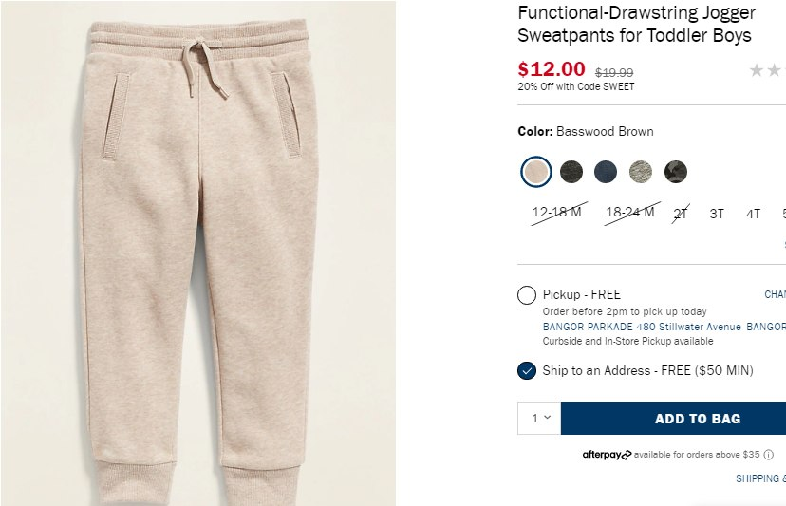Click the jogger sweatpants product image
786x506 pixels.
click(x=198, y=253)
